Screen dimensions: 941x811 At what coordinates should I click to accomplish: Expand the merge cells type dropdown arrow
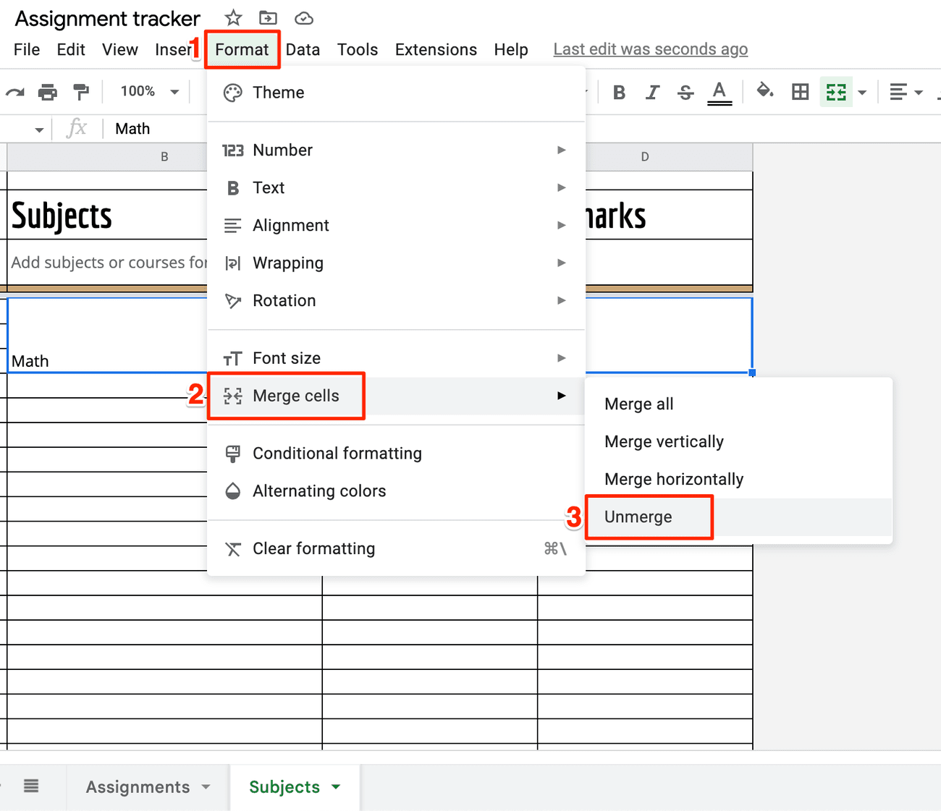point(862,93)
